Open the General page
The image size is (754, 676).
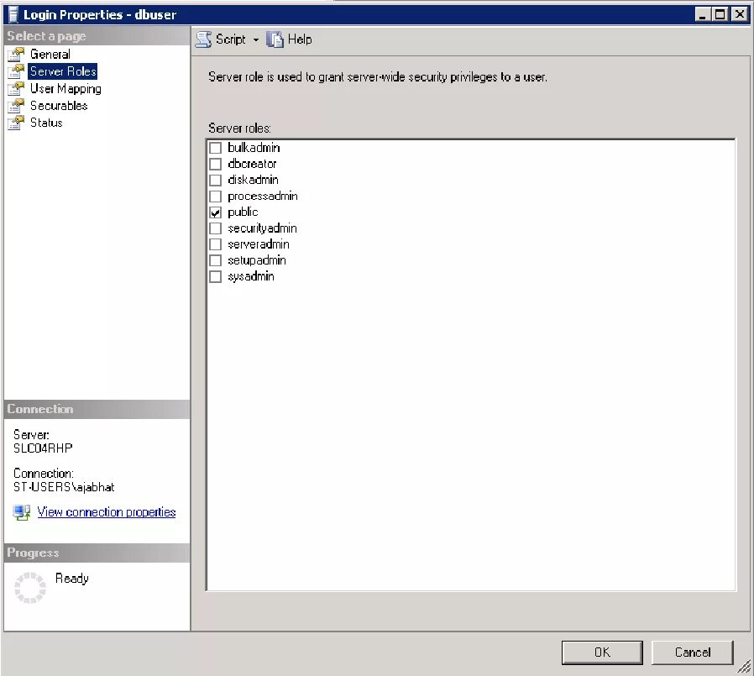[50, 55]
